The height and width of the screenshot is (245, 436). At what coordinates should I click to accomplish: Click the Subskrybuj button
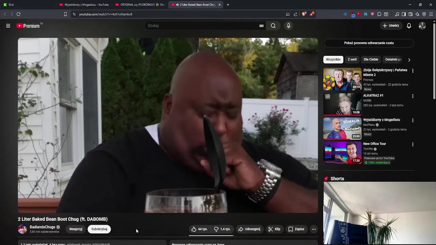(99, 229)
